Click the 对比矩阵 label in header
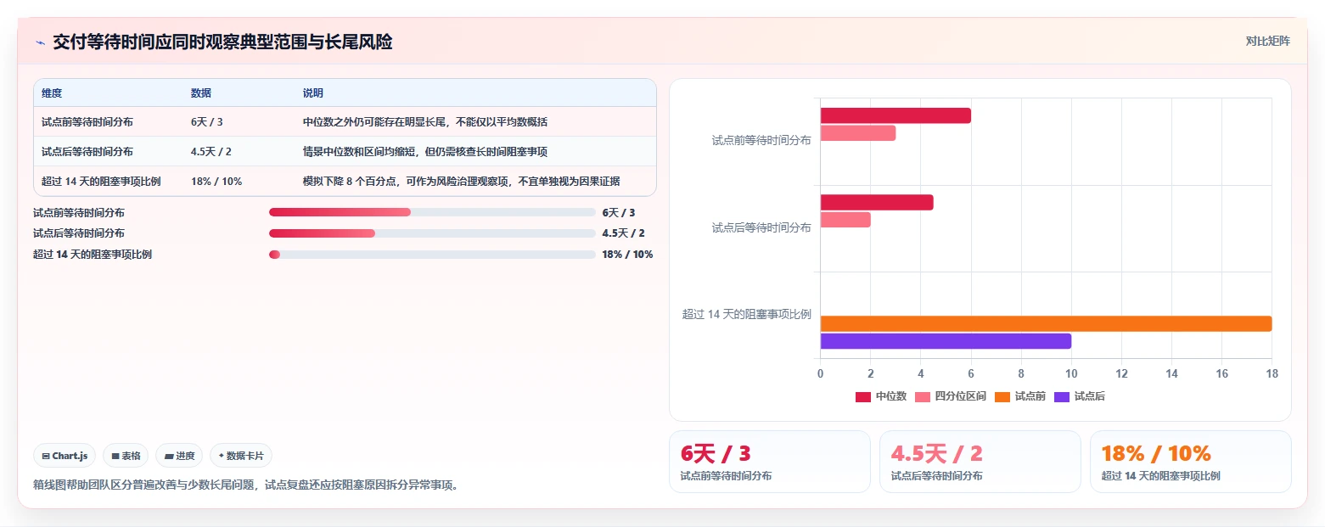 click(x=1267, y=42)
